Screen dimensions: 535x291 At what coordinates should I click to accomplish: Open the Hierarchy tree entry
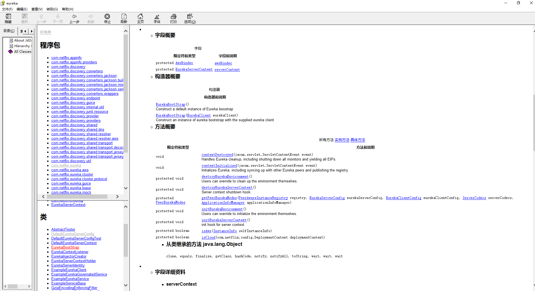coord(22,46)
